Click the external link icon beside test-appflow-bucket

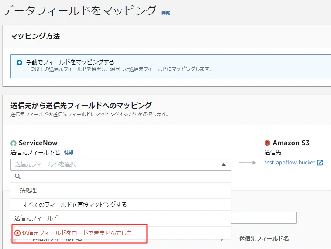[x=320, y=163]
